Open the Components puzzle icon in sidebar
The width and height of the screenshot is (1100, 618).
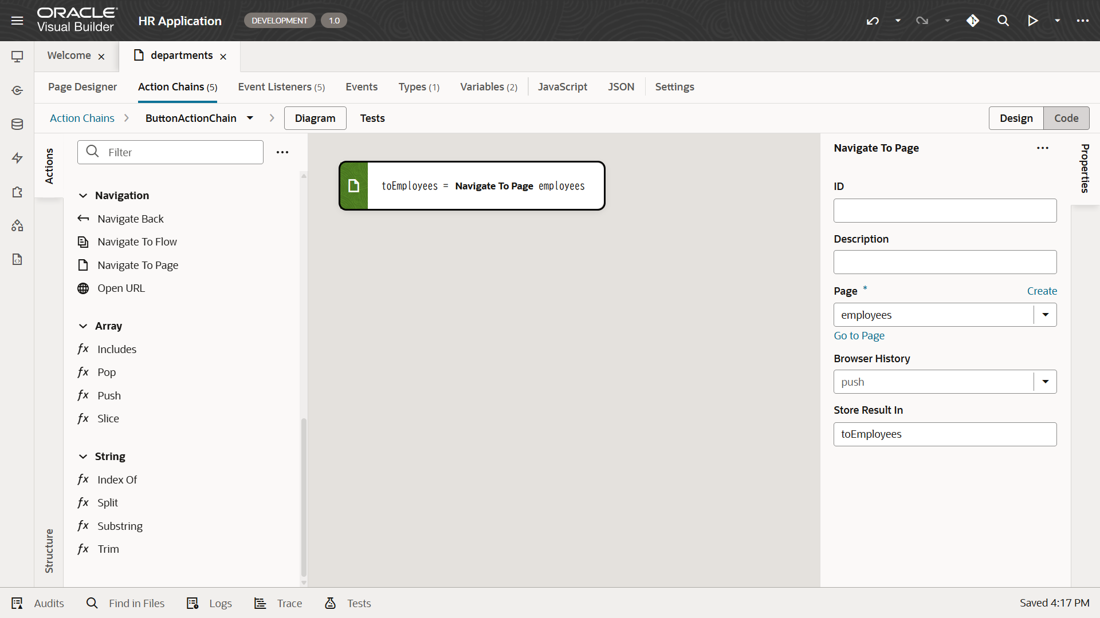pyautogui.click(x=17, y=192)
